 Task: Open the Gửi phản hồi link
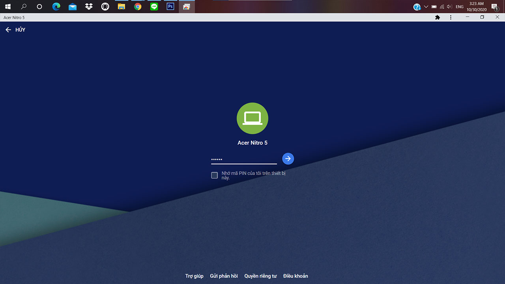point(224,276)
